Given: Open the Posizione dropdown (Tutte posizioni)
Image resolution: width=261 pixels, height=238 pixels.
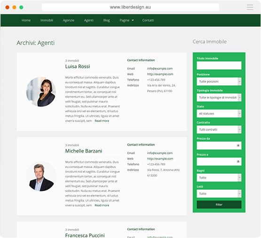Looking at the screenshot, I should 219,81.
